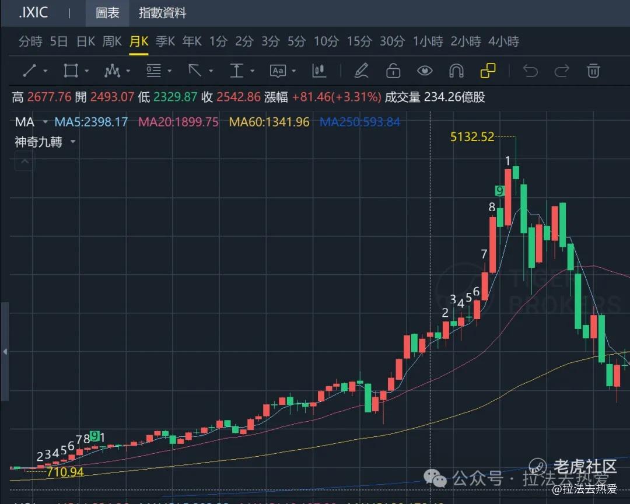Open the line tool dropdown arrow
The height and width of the screenshot is (504, 630).
click(45, 71)
